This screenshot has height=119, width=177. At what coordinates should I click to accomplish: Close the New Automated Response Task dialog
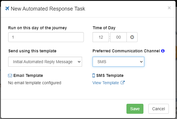tap(169, 8)
